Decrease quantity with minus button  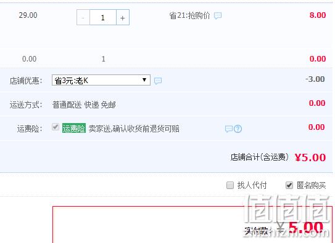(x=83, y=17)
